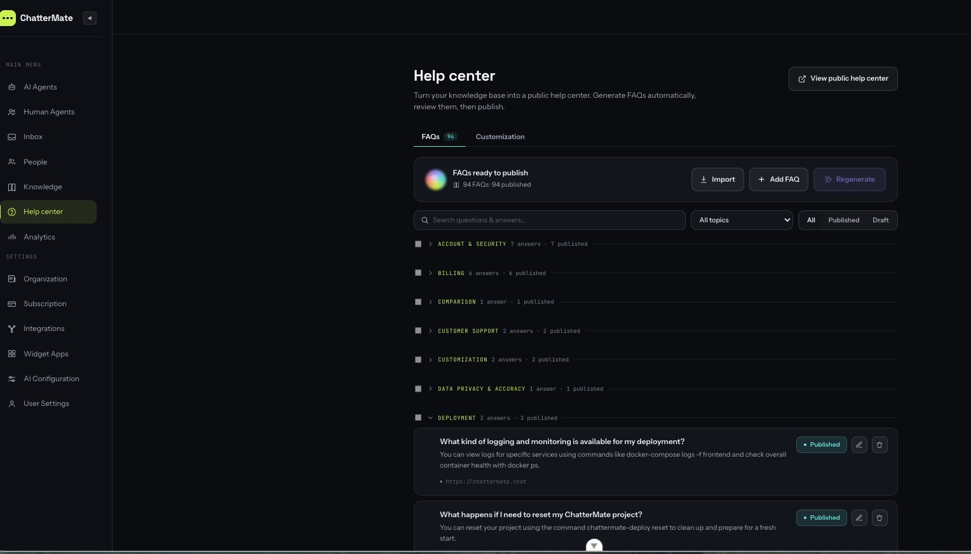Click the Knowledge book icon
Screen dimensions: 971x554
tap(11, 187)
